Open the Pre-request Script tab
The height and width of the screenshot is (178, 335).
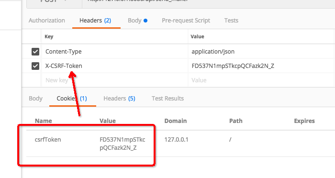186,21
